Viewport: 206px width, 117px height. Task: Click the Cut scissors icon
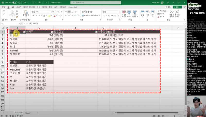tap(17, 11)
